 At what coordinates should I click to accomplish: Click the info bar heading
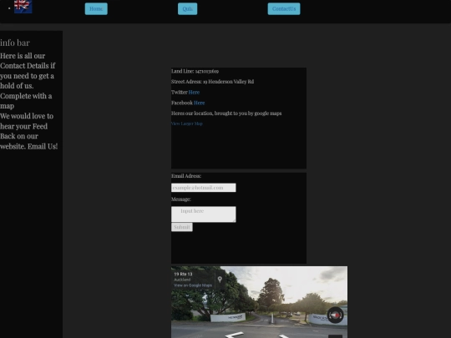[15, 43]
